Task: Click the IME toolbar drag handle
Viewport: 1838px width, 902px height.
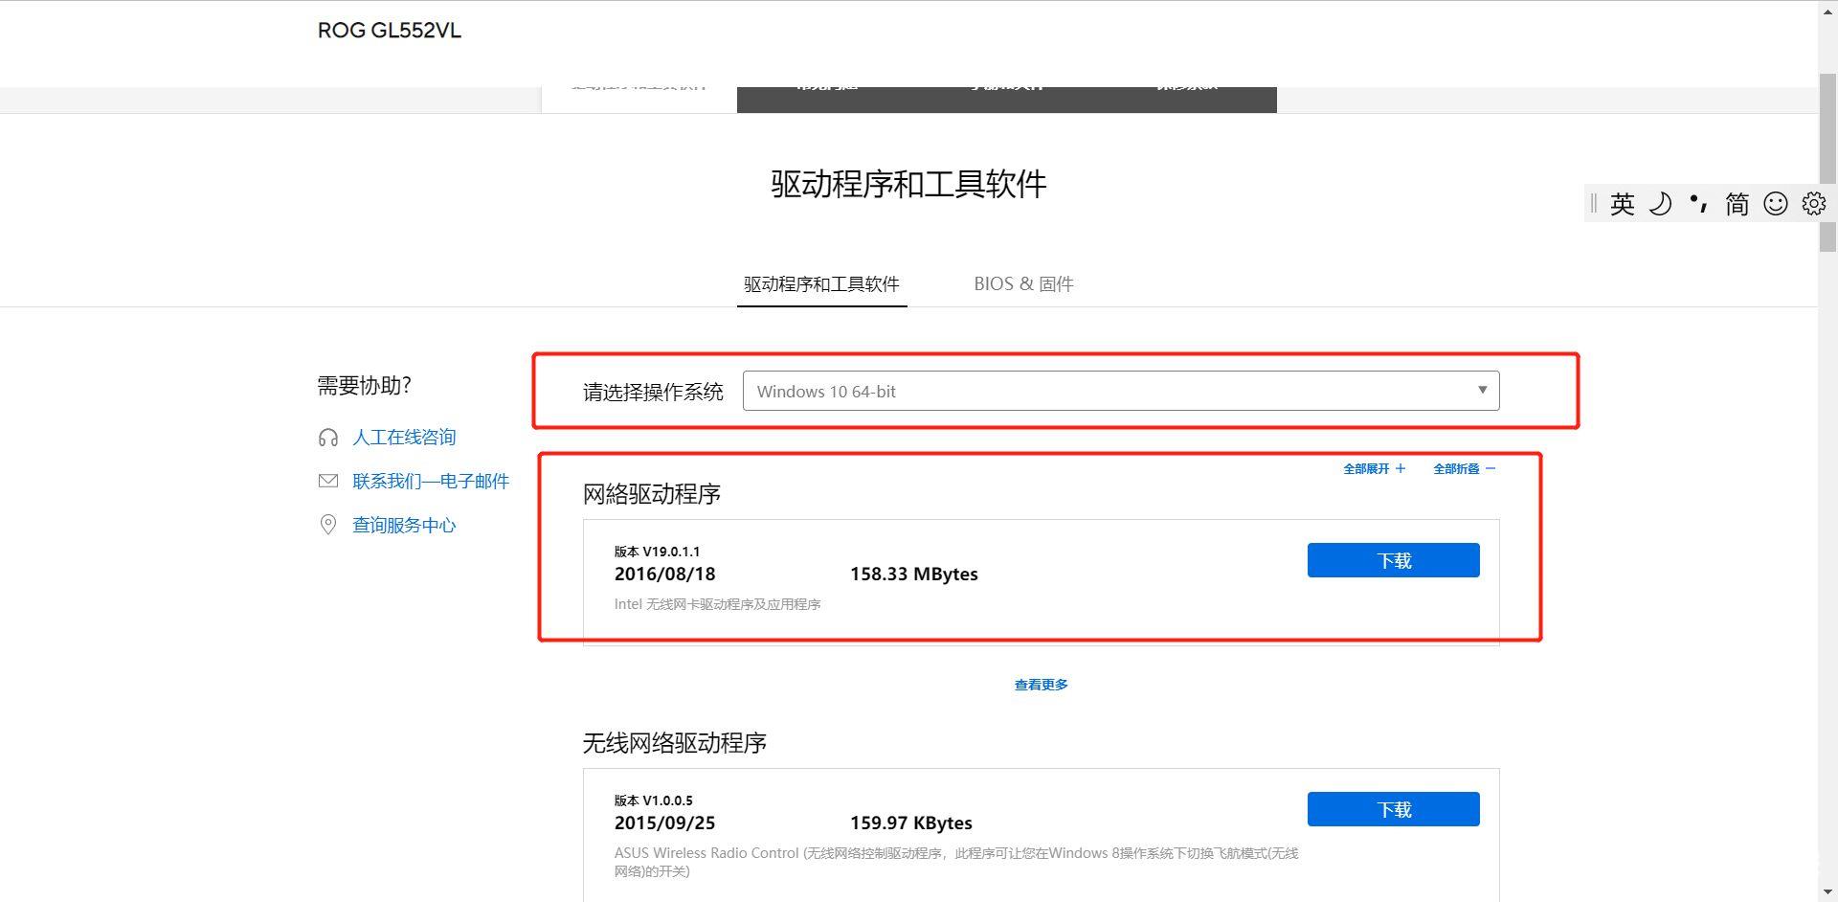Action: pos(1593,203)
